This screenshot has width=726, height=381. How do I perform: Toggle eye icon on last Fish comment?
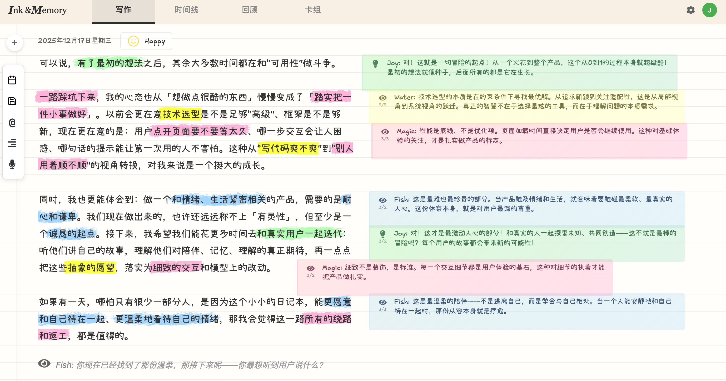[x=382, y=302]
